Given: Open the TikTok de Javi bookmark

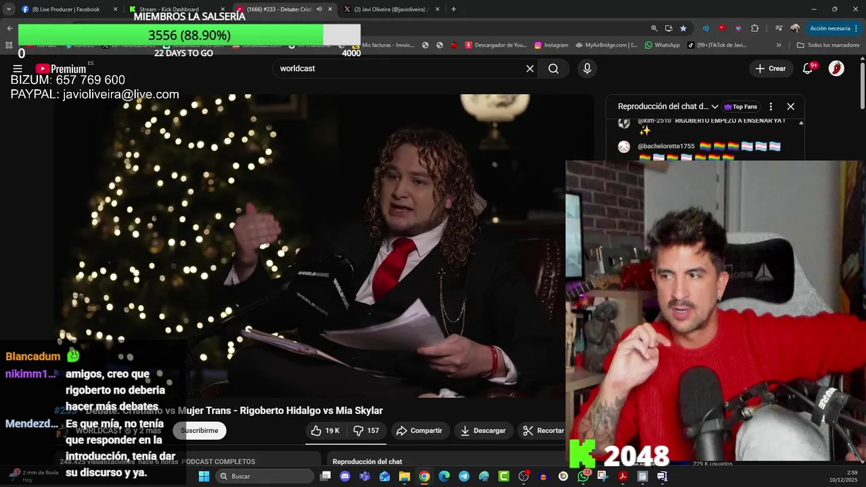Looking at the screenshot, I should tap(716, 45).
